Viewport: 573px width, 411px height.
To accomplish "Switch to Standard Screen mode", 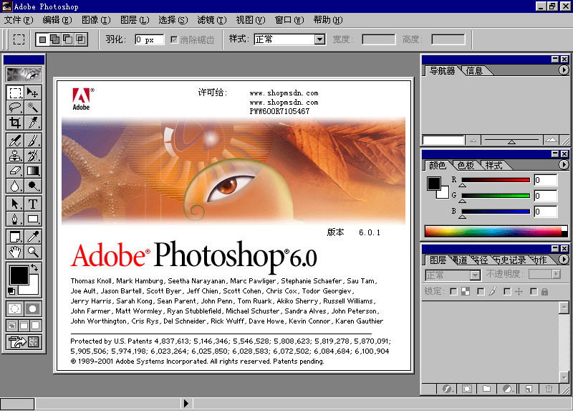I will [x=12, y=325].
